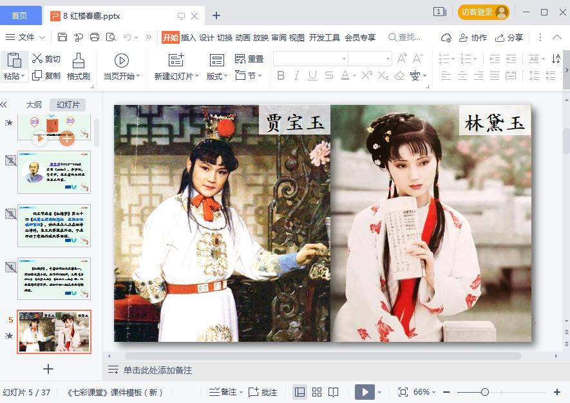Toggle Strikethrough formatting
Screen dimensions: 570x403
(328, 75)
